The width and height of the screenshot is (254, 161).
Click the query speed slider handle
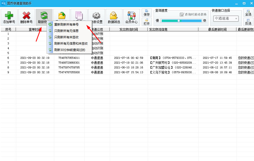coord(178,21)
